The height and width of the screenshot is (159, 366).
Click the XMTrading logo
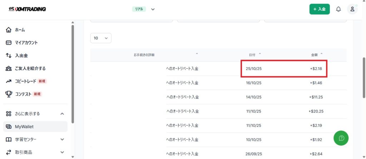(27, 9)
